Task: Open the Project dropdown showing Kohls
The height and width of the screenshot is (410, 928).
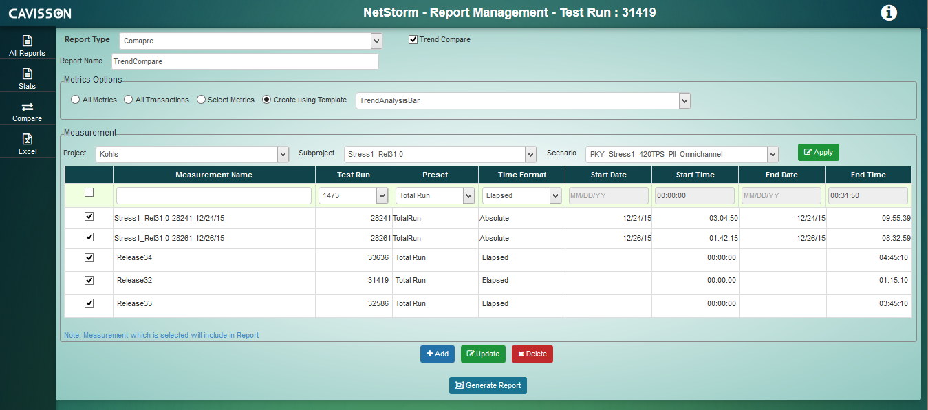Action: [192, 154]
